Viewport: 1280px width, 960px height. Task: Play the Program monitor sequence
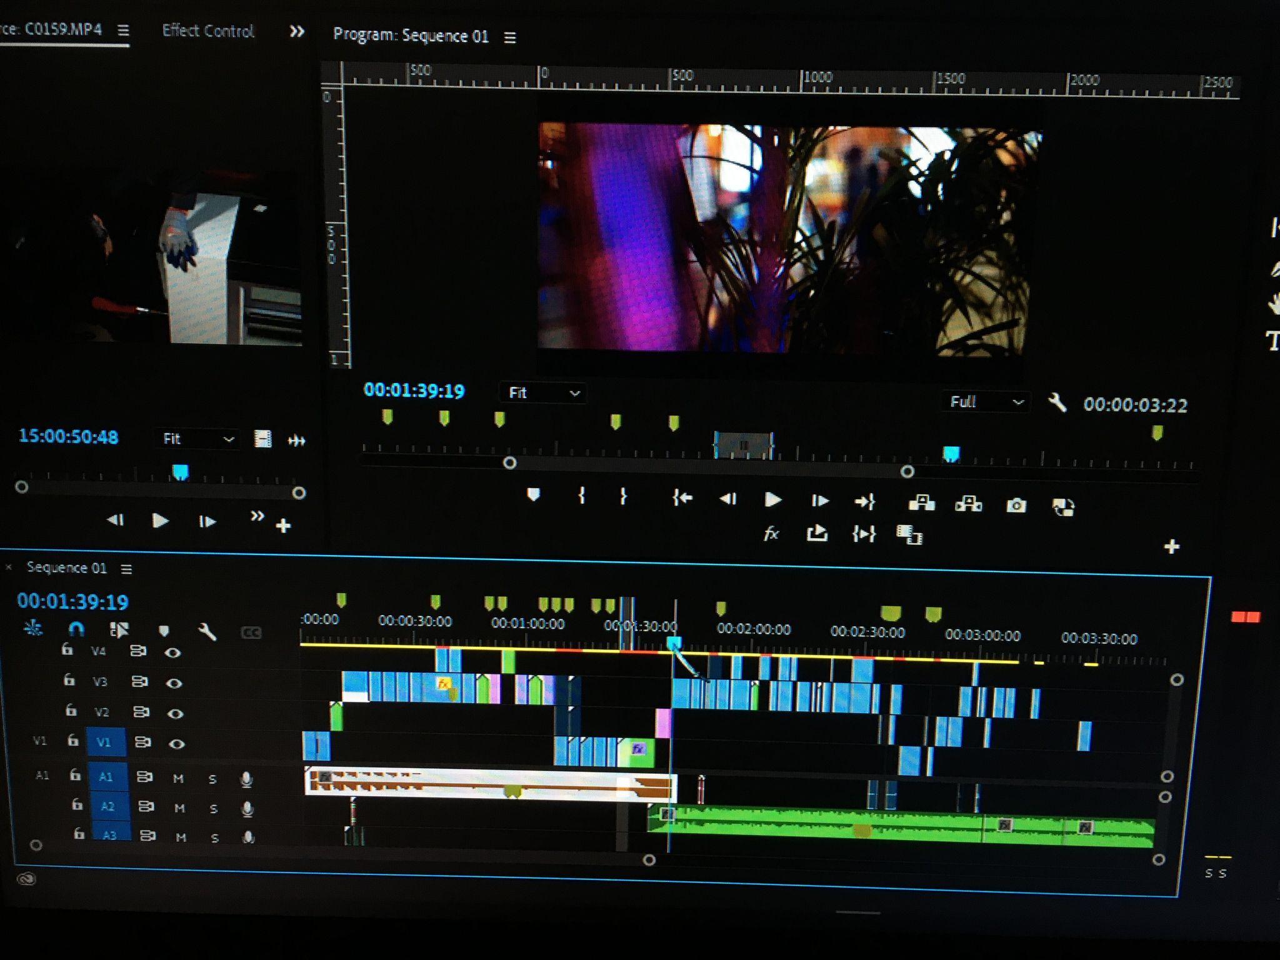tap(772, 499)
